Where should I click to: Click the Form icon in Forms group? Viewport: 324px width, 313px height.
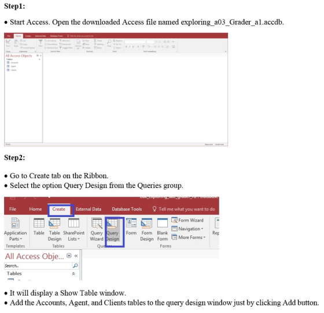click(x=131, y=223)
